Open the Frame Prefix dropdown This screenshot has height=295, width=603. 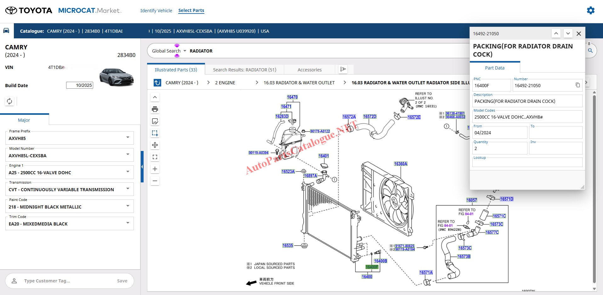coord(128,137)
